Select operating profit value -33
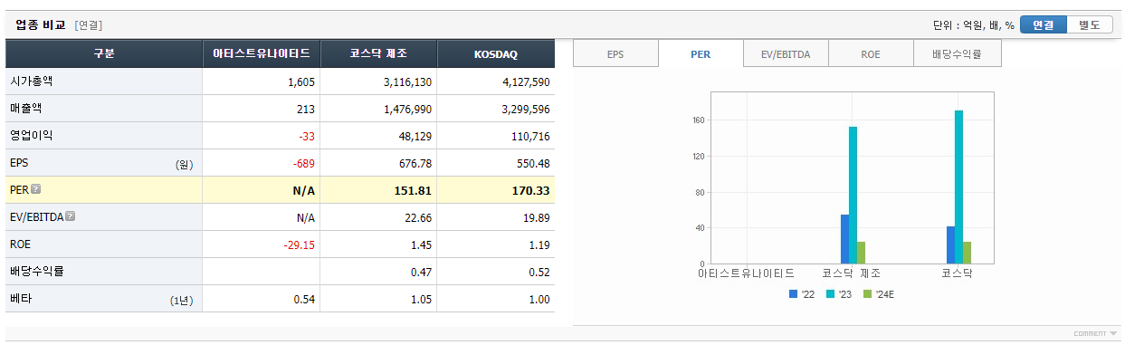 [307, 137]
